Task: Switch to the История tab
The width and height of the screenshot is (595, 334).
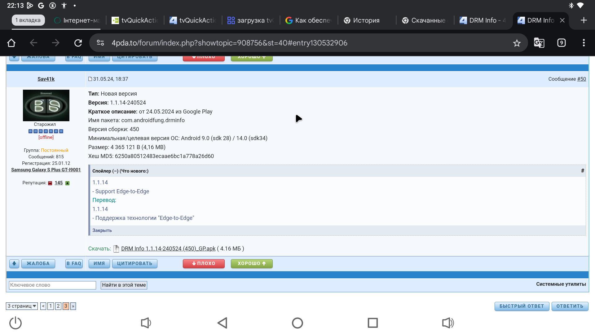Action: 366,20
